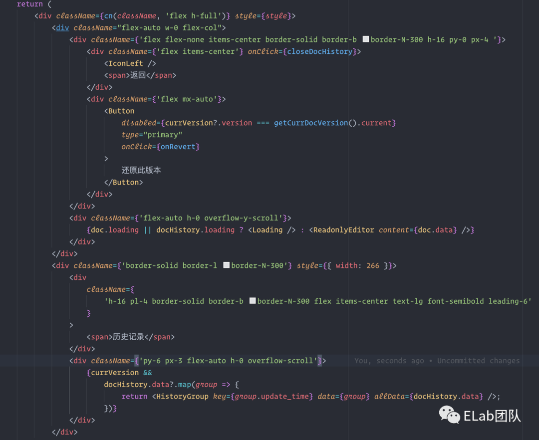This screenshot has height=440, width=539.
Task: Click the 返回 span text
Action: pyautogui.click(x=138, y=75)
